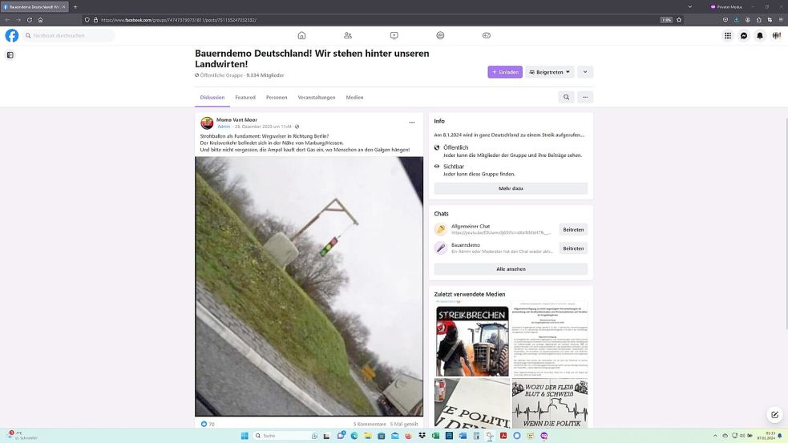Open the STREIKBRECHEN media thumbnail

point(472,340)
